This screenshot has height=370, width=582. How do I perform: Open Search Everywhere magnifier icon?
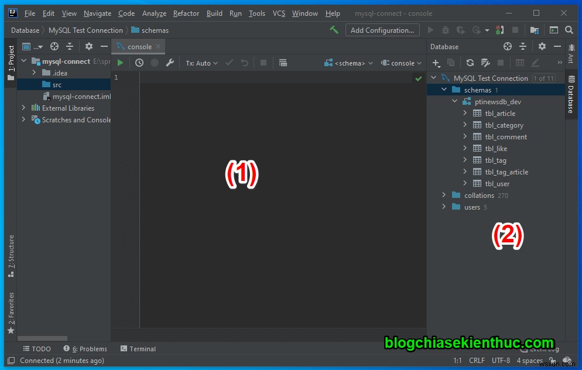tap(569, 30)
